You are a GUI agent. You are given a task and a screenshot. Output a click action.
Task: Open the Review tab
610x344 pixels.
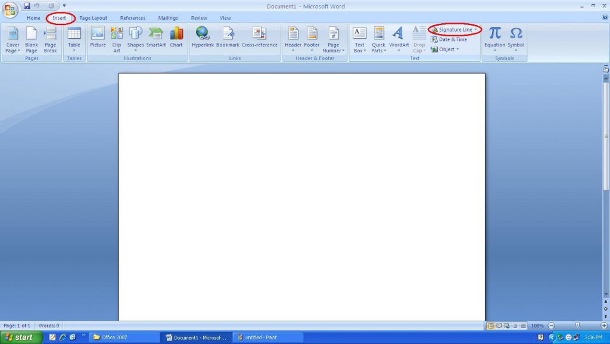(199, 18)
